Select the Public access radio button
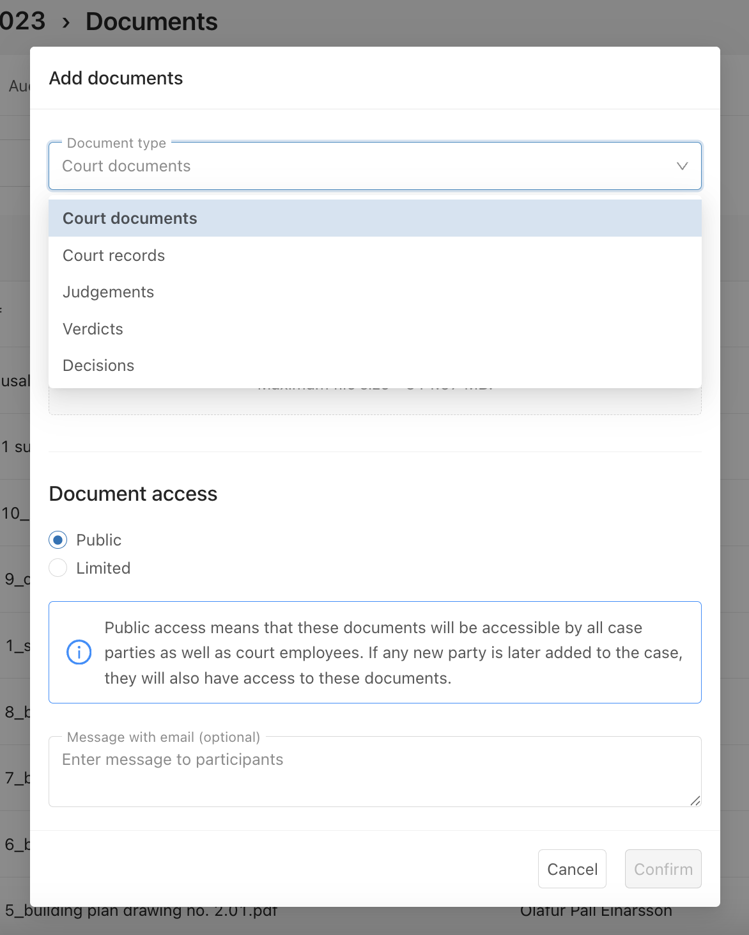This screenshot has height=935, width=749. click(x=58, y=540)
